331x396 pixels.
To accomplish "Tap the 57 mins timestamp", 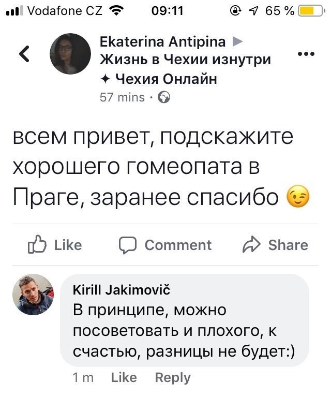I will [122, 97].
